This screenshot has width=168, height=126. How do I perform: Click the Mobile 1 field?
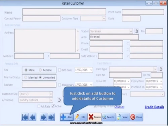click(29, 56)
